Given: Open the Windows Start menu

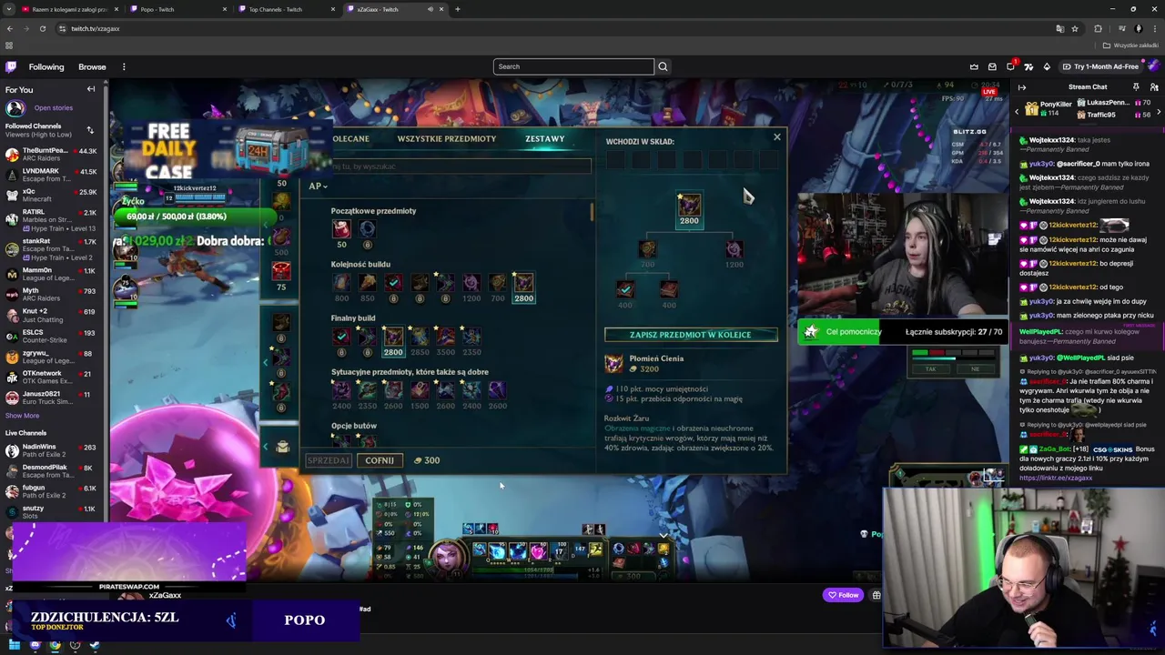Looking at the screenshot, I should pyautogui.click(x=15, y=645).
